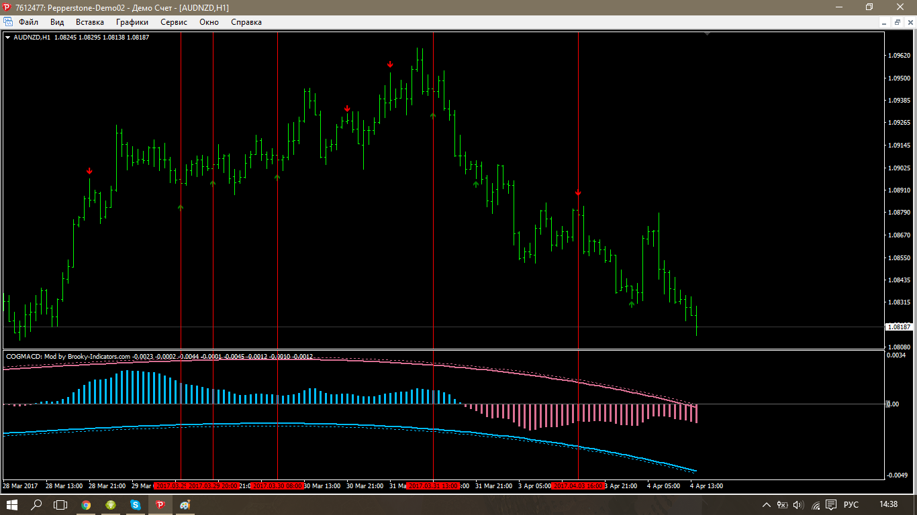
Task: Expand the AUDNZD,H1 chart dropdown triangle
Action: coord(7,38)
